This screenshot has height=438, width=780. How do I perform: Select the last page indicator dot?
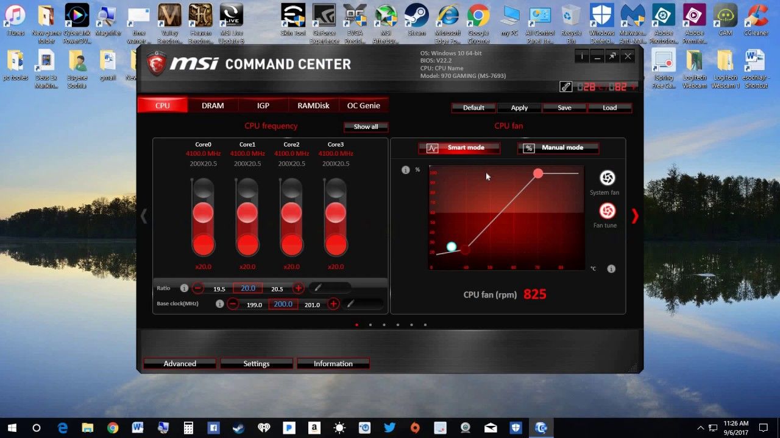[x=425, y=325]
